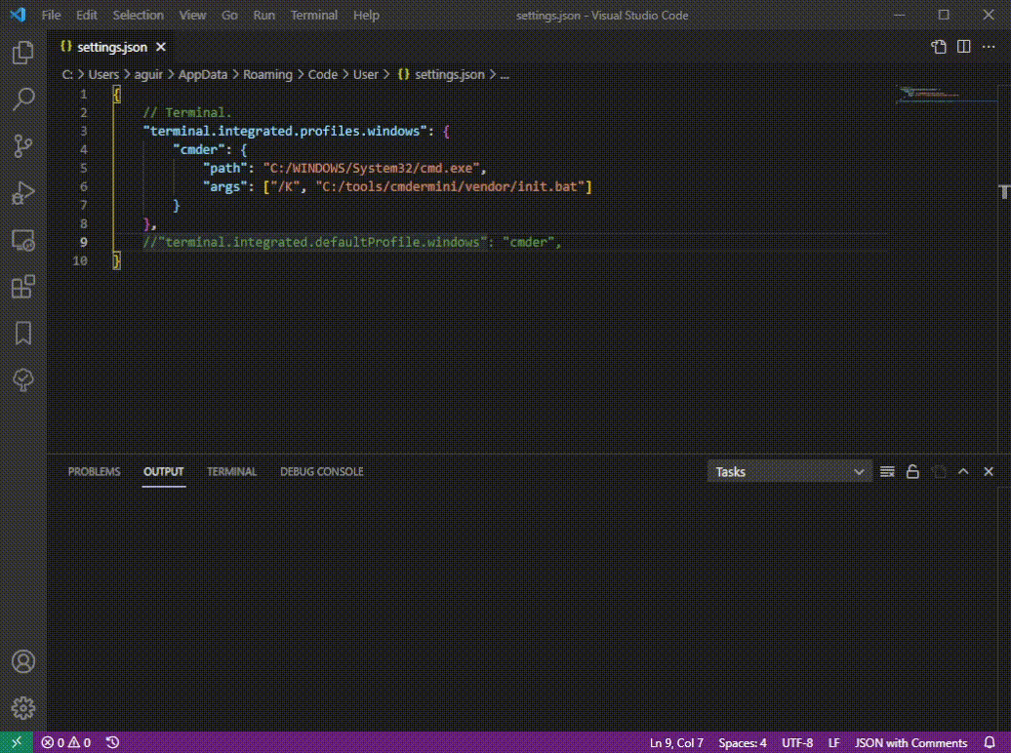Click the Roaming breadcrumb segment
Image resolution: width=1011 pixels, height=753 pixels.
[x=267, y=75]
